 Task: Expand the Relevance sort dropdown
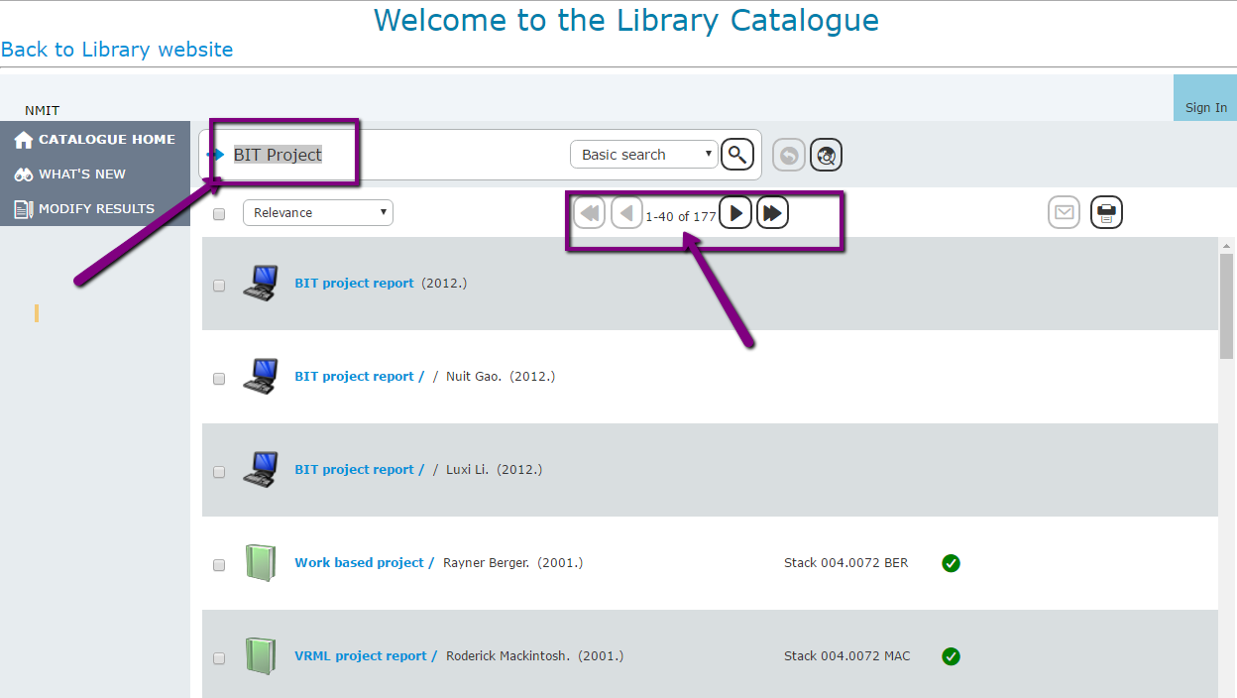point(317,213)
